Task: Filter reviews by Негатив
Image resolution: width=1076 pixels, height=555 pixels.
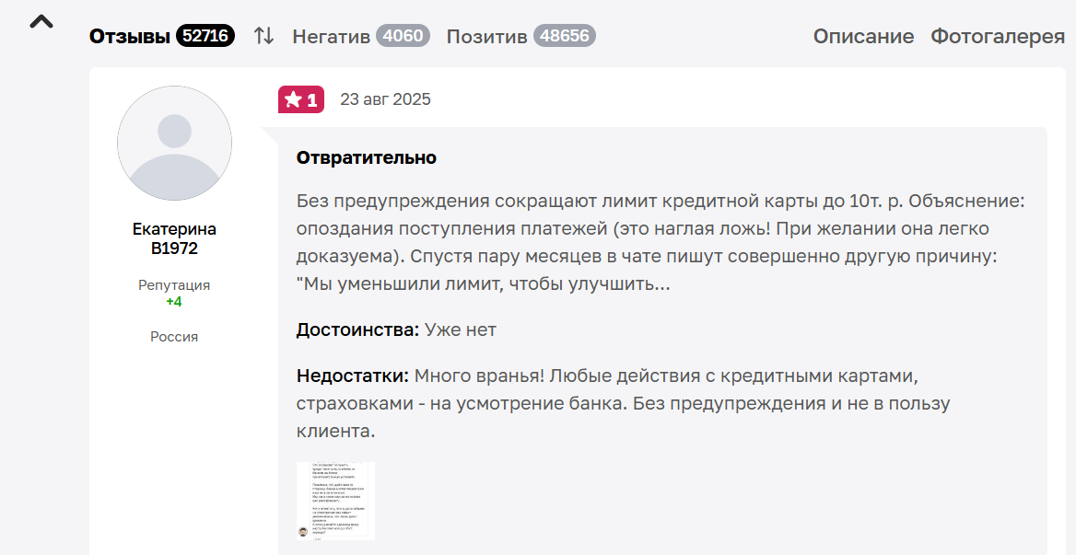Action: click(331, 36)
